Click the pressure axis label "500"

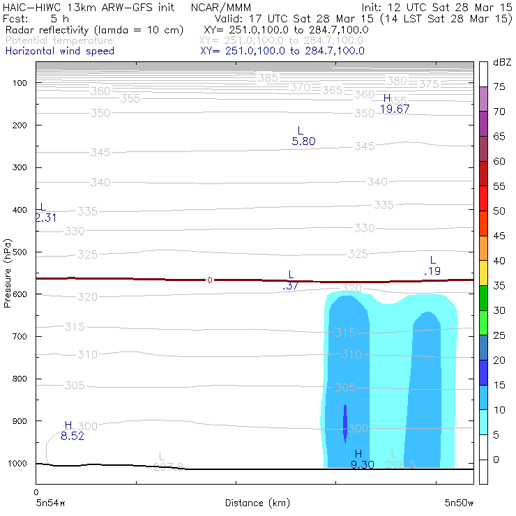coord(20,252)
